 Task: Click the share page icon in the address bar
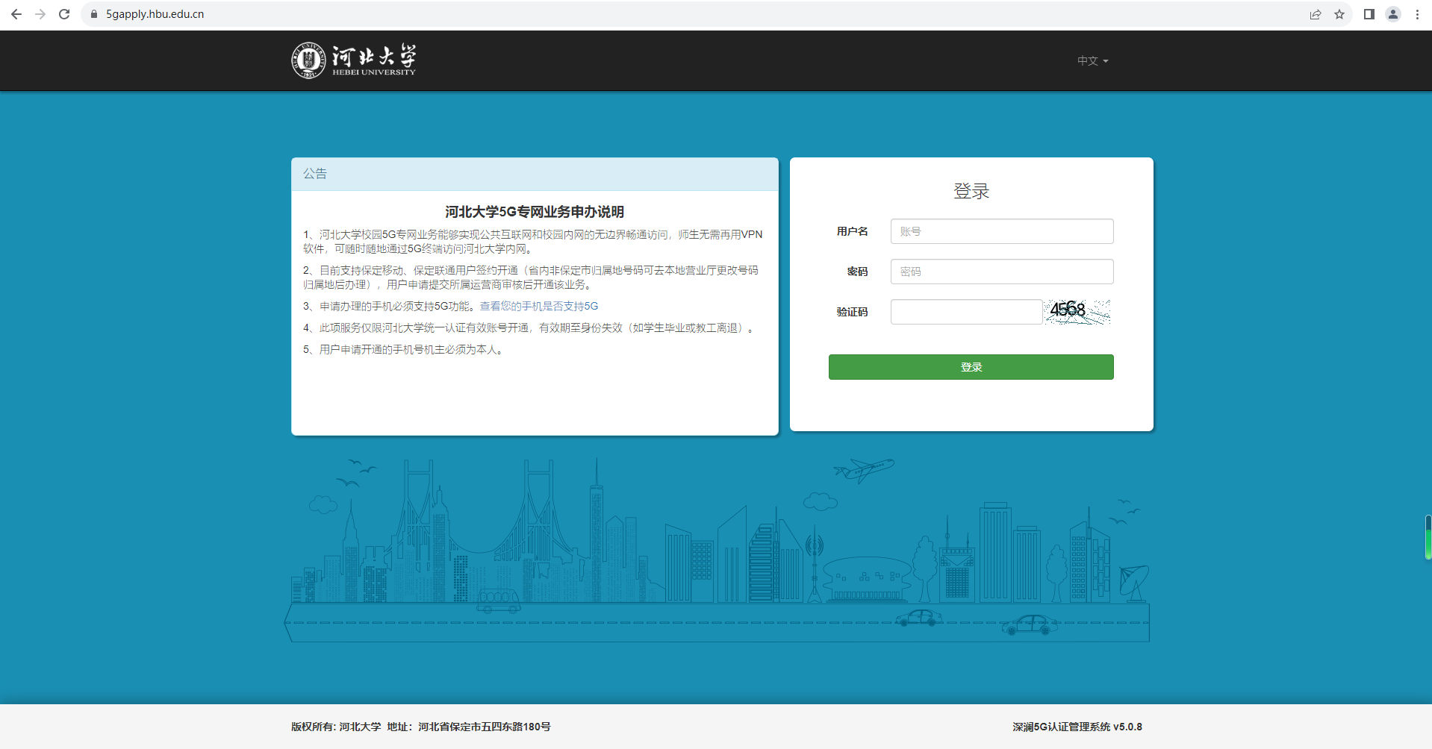click(1316, 14)
